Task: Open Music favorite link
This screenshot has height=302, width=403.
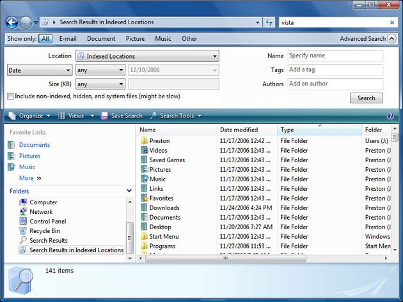Action: 27,167
